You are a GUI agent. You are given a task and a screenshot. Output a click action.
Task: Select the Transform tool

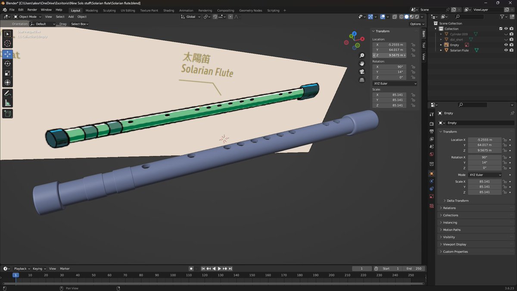click(8, 83)
